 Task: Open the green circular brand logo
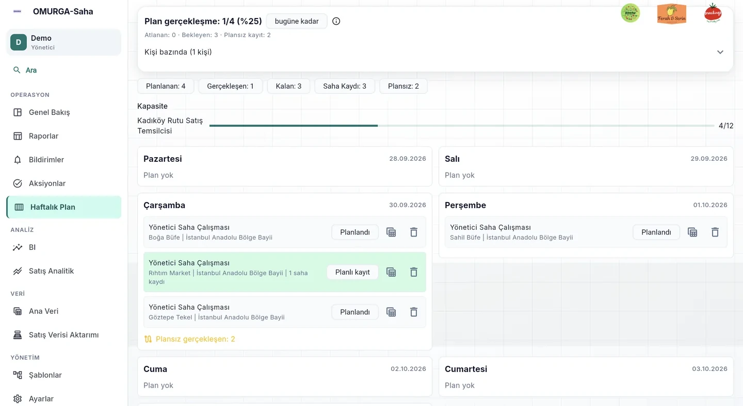point(631,13)
